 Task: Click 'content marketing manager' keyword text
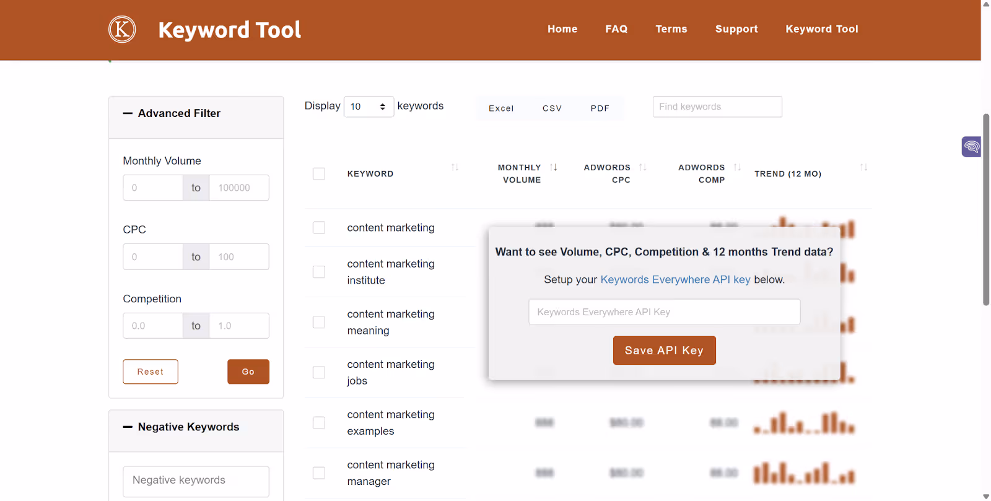391,473
